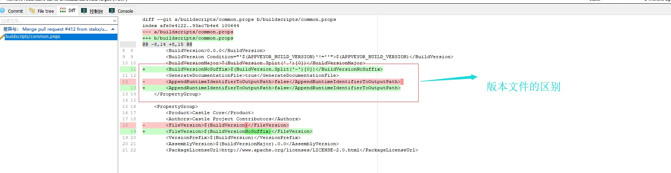
Task: Click the '--- a/buildscripts/common.props' removed header line
Action: click(188, 32)
